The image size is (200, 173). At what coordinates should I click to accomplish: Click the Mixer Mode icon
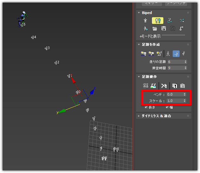click(x=182, y=20)
